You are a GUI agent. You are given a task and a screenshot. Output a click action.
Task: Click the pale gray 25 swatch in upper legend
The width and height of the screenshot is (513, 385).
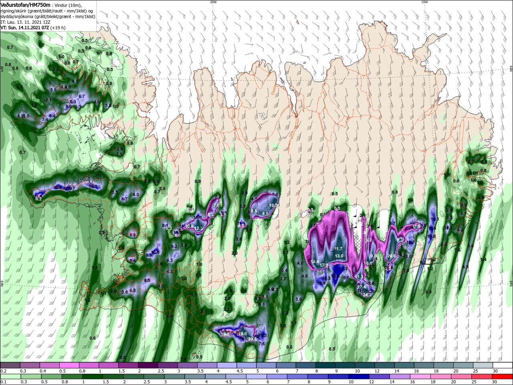(x=483, y=365)
